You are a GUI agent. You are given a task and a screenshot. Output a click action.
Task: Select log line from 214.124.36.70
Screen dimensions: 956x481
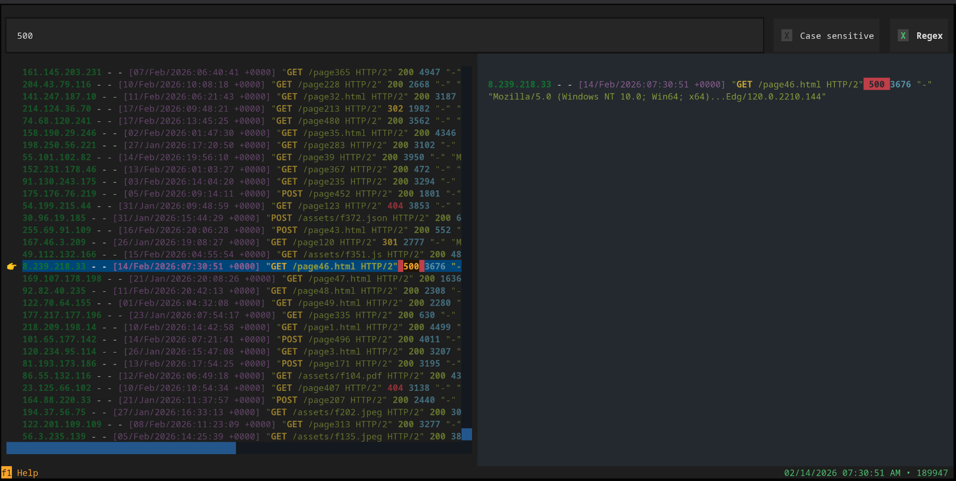242,109
